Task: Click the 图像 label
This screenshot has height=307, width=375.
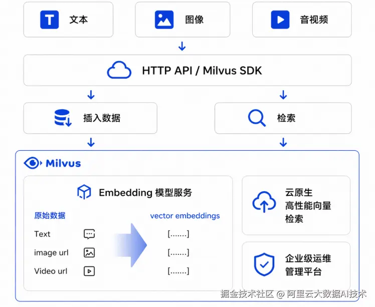Action: 195,20
